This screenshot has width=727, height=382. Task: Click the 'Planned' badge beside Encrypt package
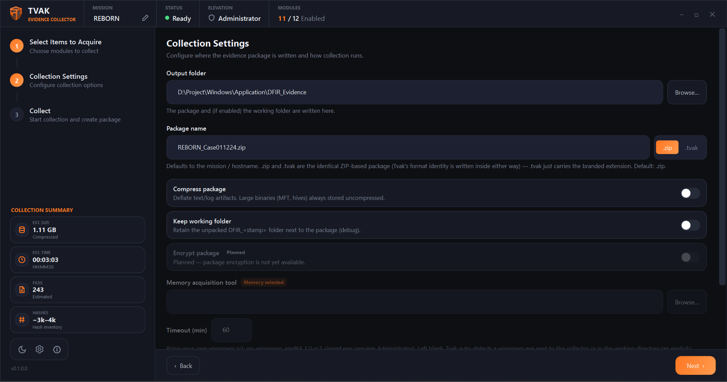coord(236,253)
